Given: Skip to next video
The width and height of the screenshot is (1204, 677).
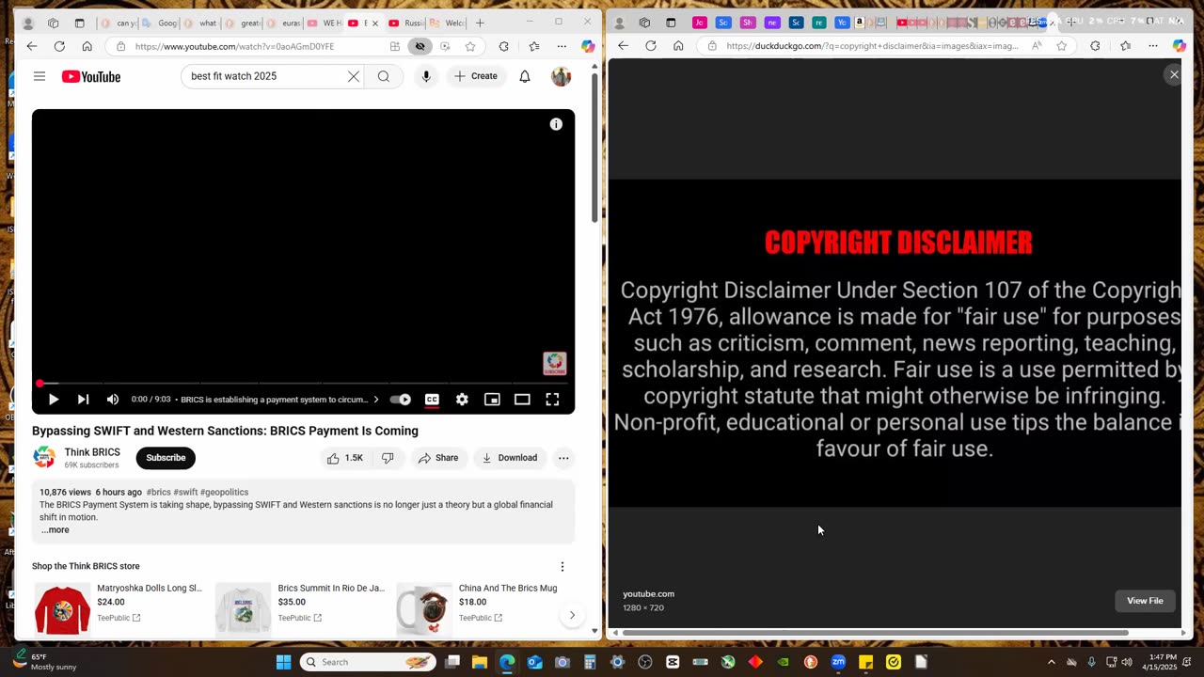Looking at the screenshot, I should pos(83,400).
